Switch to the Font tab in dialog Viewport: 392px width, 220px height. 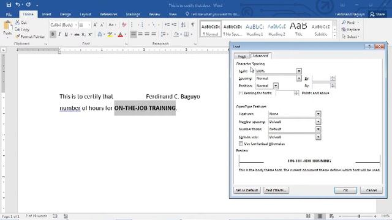tap(241, 56)
